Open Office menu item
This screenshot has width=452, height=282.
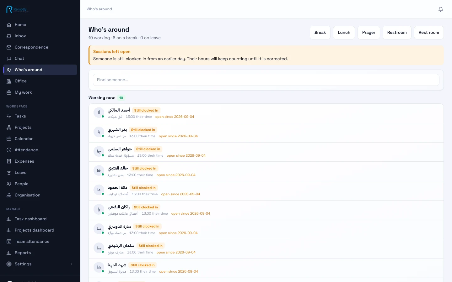[40, 81]
